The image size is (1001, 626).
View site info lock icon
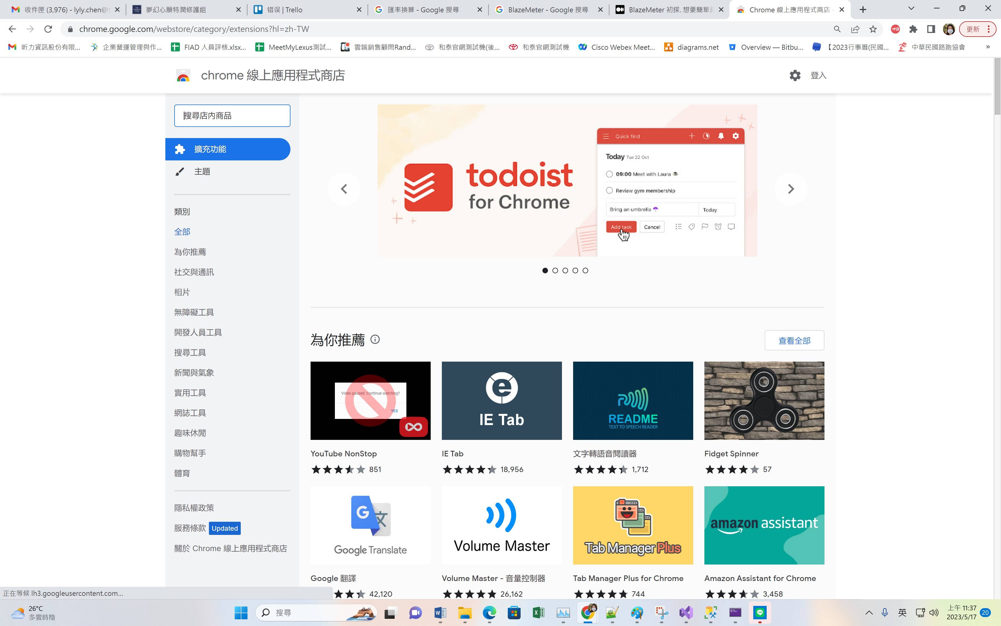[x=70, y=29]
